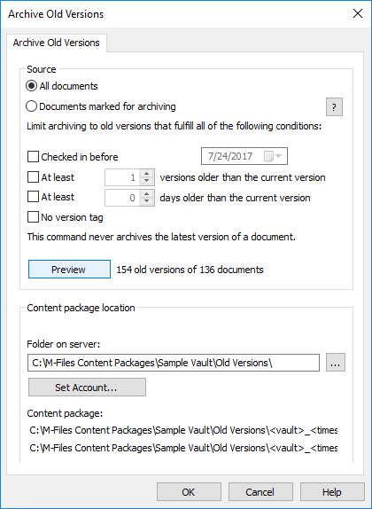Browse for folder with ellipsis button
This screenshot has width=372, height=509.
pyautogui.click(x=336, y=363)
